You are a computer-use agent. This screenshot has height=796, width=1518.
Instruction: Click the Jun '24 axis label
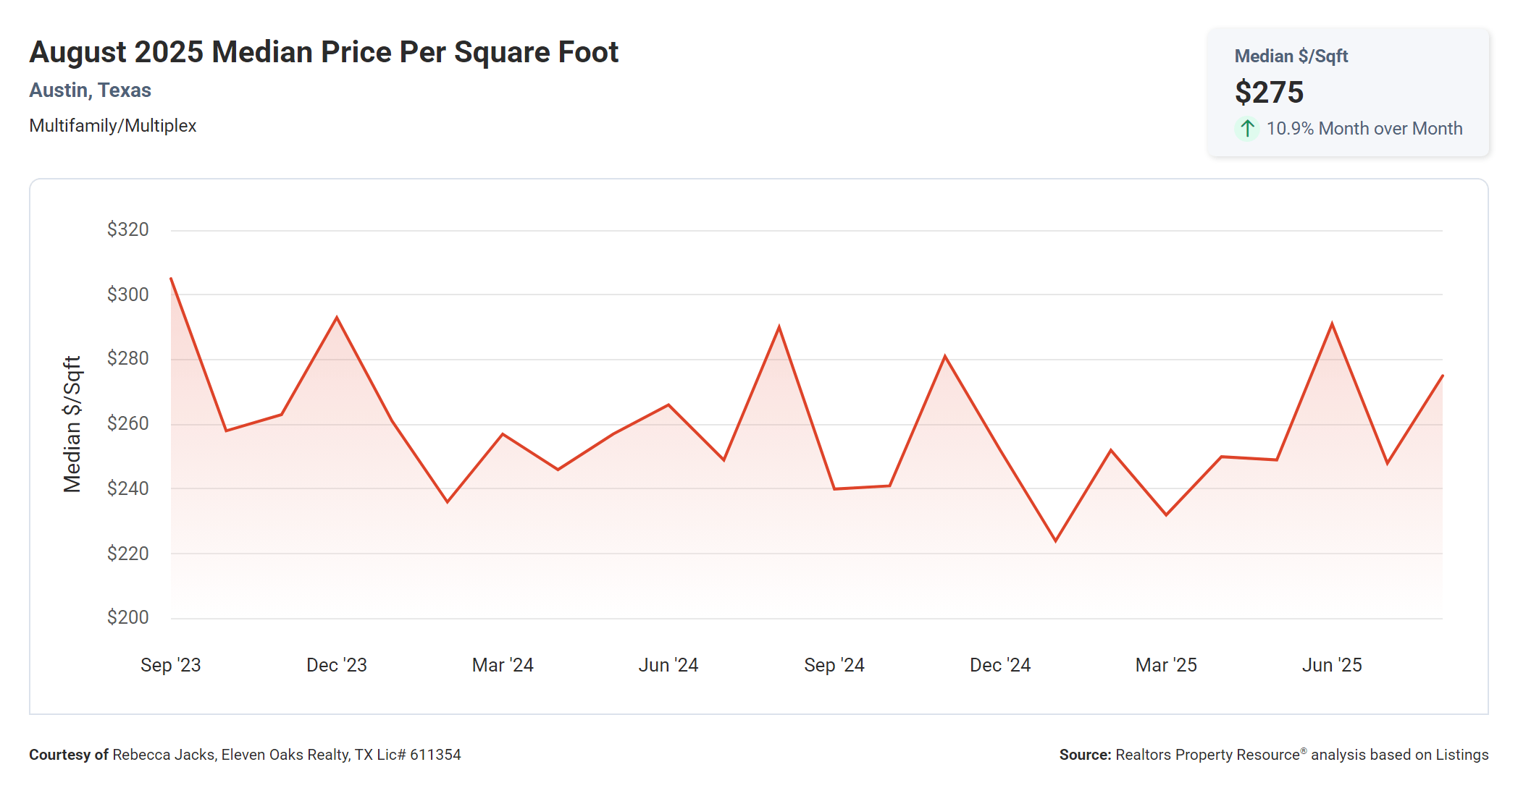coord(668,665)
